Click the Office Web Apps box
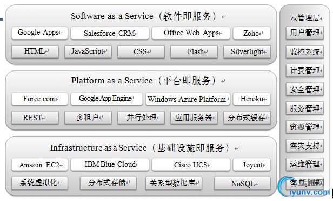 [x=191, y=33]
